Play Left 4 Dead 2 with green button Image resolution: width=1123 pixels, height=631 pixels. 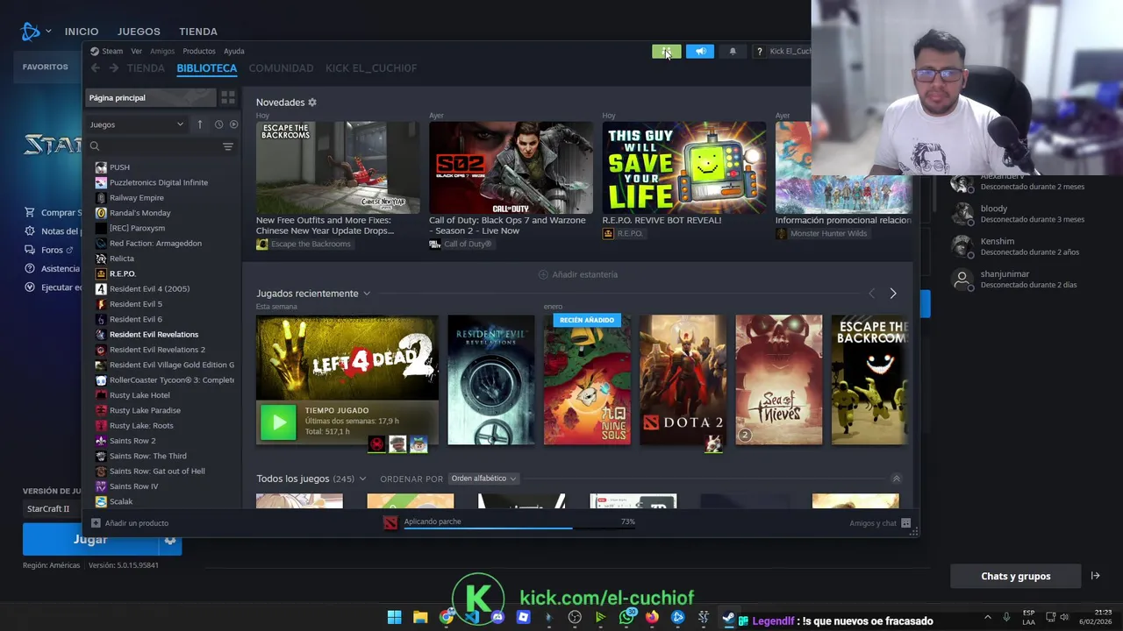[x=278, y=422]
